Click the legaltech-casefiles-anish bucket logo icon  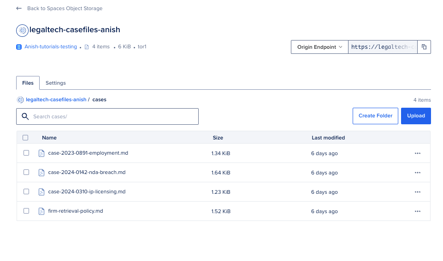[22, 30]
